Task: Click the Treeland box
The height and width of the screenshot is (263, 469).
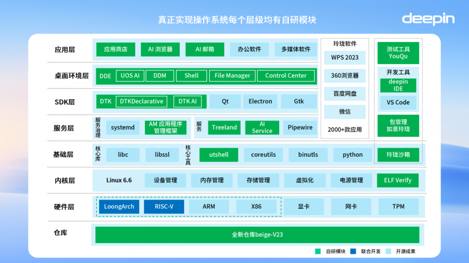Action: tap(224, 127)
